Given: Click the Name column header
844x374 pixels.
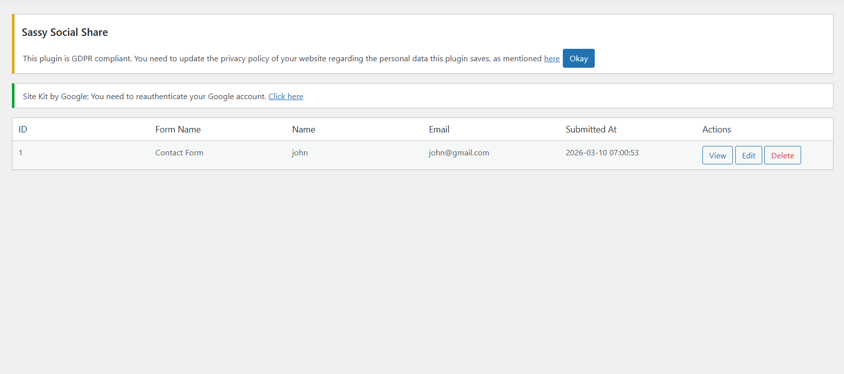Looking at the screenshot, I should coord(304,129).
